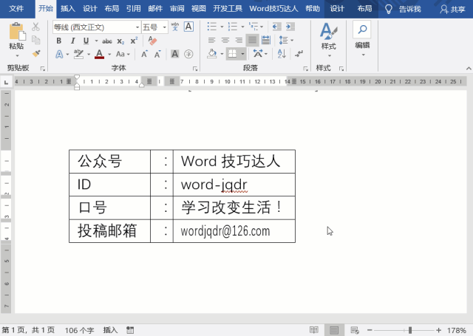Switch to the 引用 tab
The image size is (473, 336).
(x=133, y=8)
